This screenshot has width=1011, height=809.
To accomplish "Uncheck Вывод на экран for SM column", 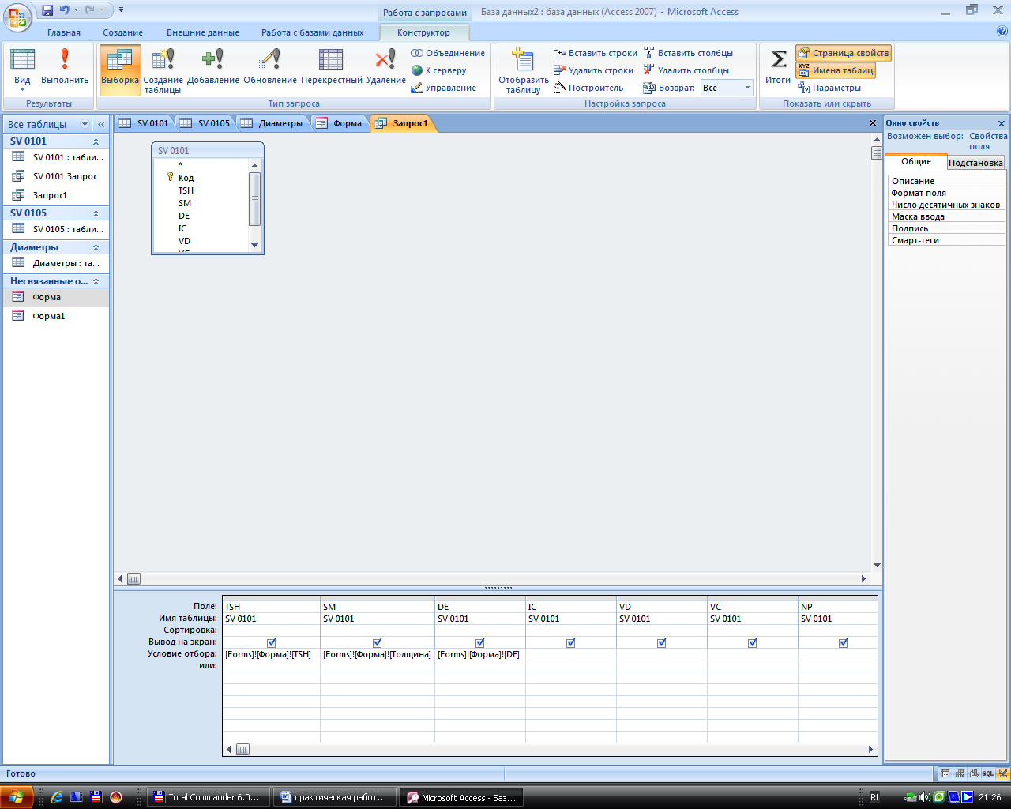I will click(378, 642).
